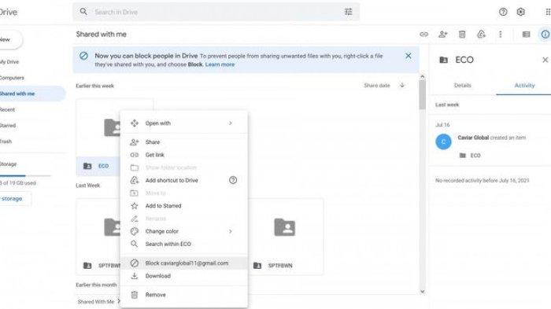The height and width of the screenshot is (309, 551).
Task: Click the Get link toolbar icon
Action: 424,34
